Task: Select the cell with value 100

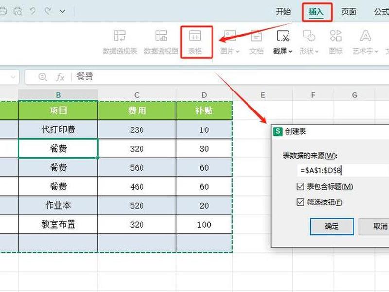Action: (x=204, y=224)
